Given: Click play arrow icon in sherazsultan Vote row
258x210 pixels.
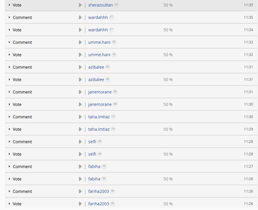Looking at the screenshot, I should pos(80,5).
